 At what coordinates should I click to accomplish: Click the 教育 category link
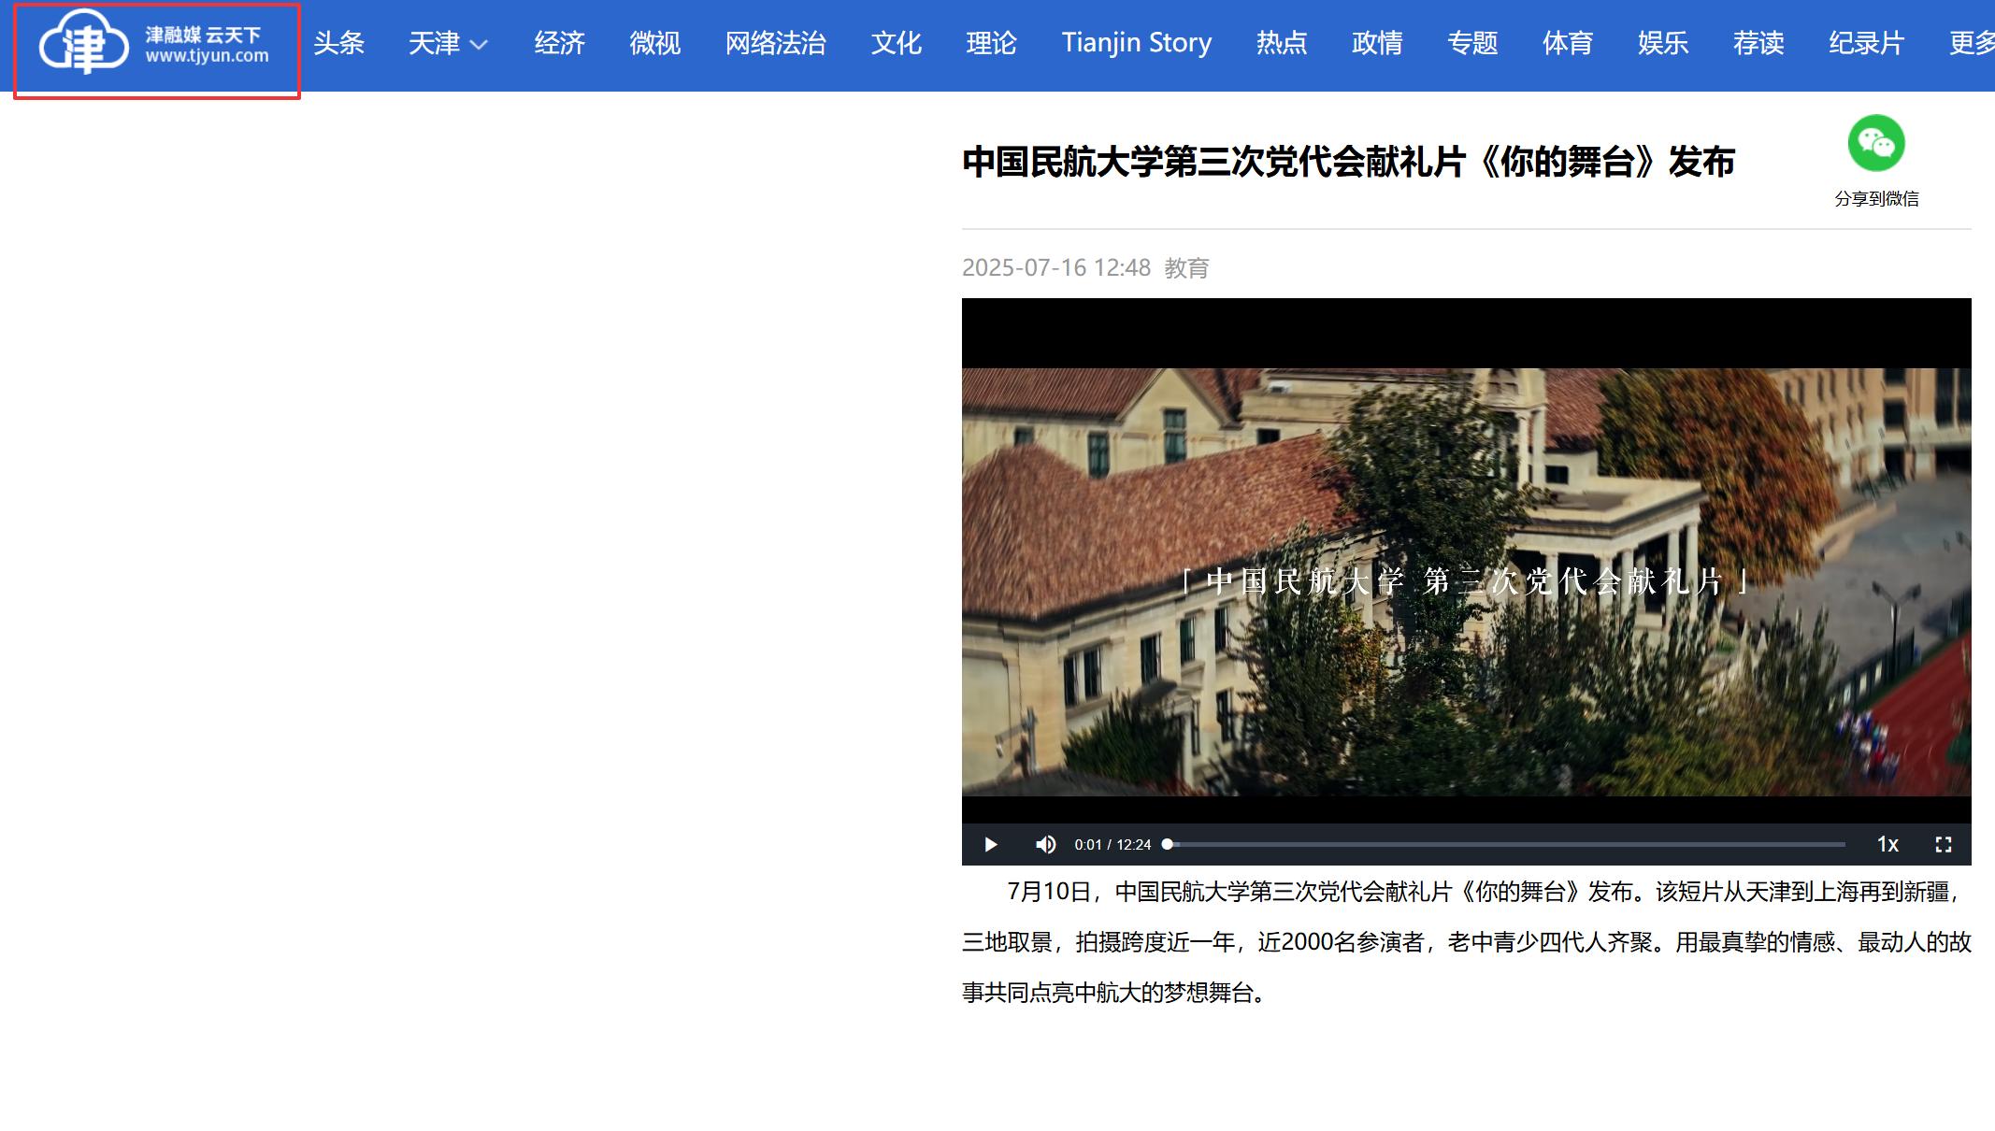click(1186, 268)
